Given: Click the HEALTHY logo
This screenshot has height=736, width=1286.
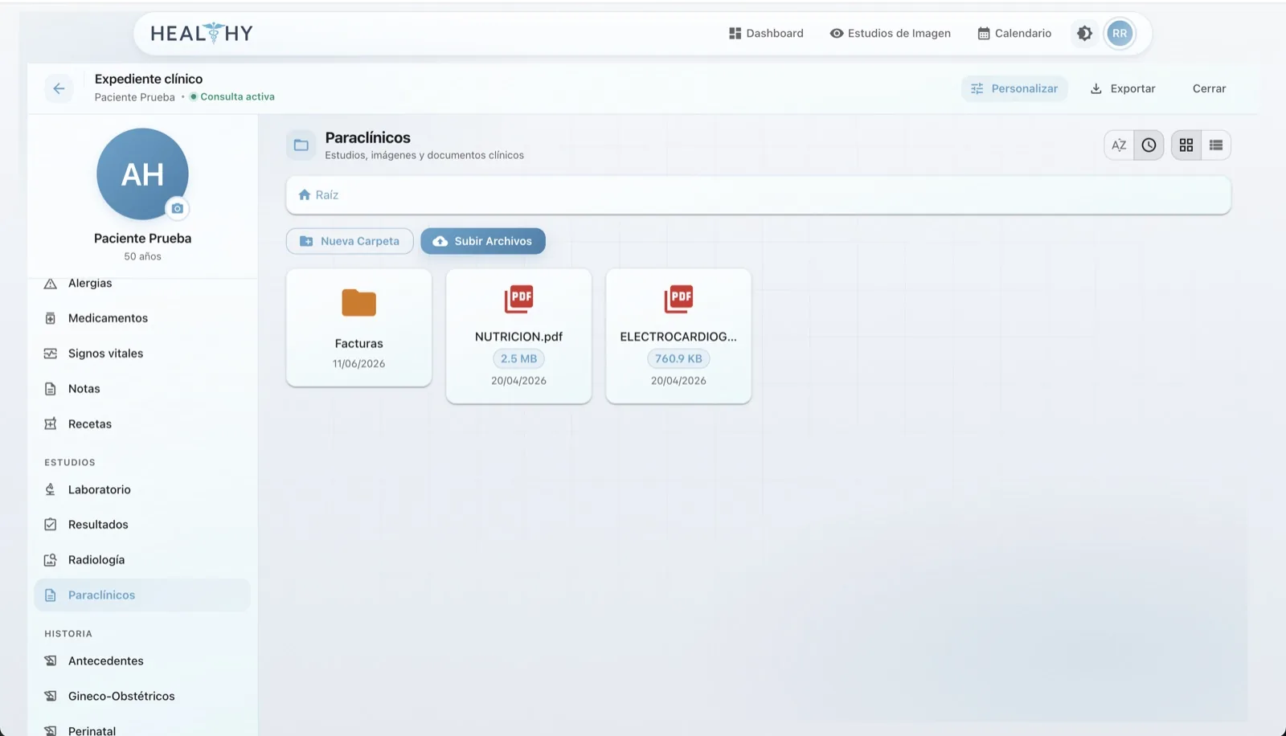Looking at the screenshot, I should click(x=202, y=34).
